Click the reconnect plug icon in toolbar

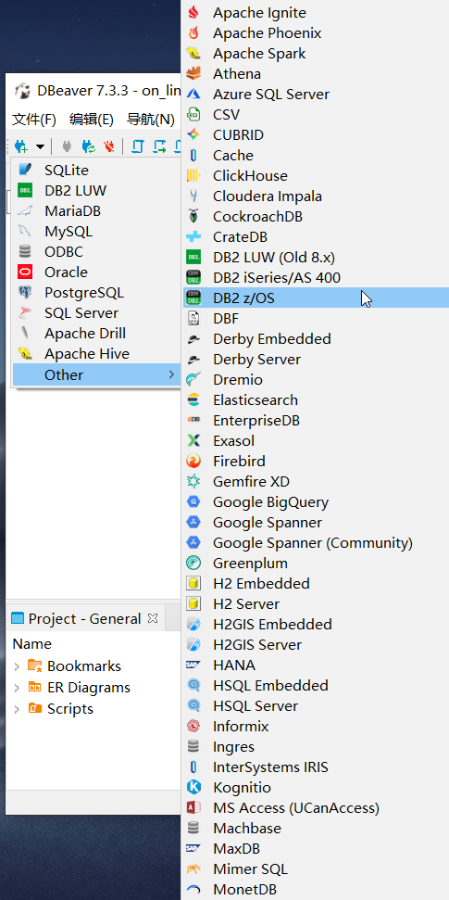click(88, 146)
